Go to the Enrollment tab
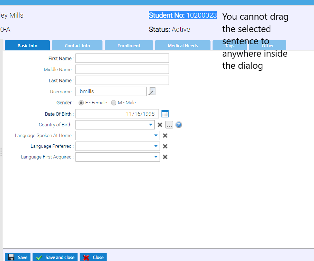 (129, 46)
